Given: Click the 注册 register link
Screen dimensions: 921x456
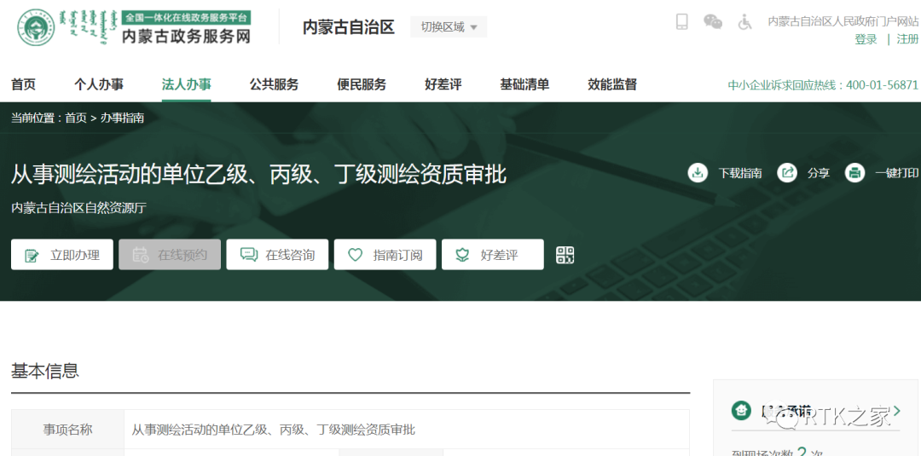Looking at the screenshot, I should click(x=907, y=39).
